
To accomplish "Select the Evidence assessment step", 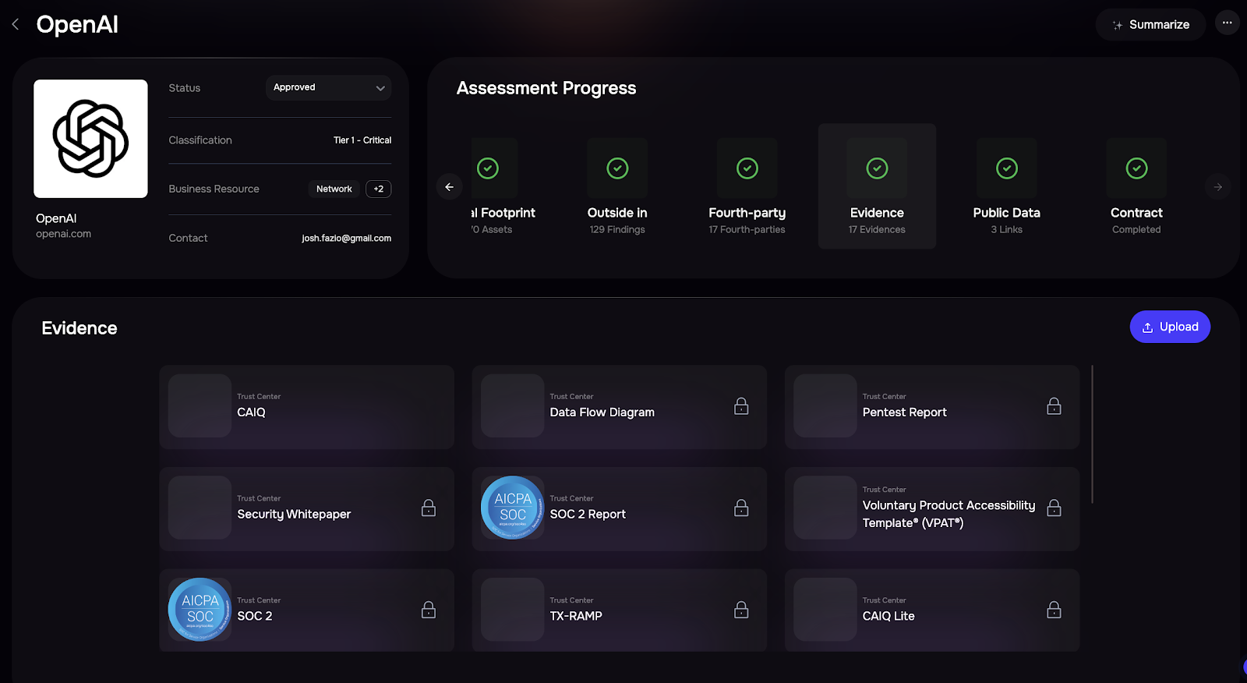I will [x=877, y=186].
